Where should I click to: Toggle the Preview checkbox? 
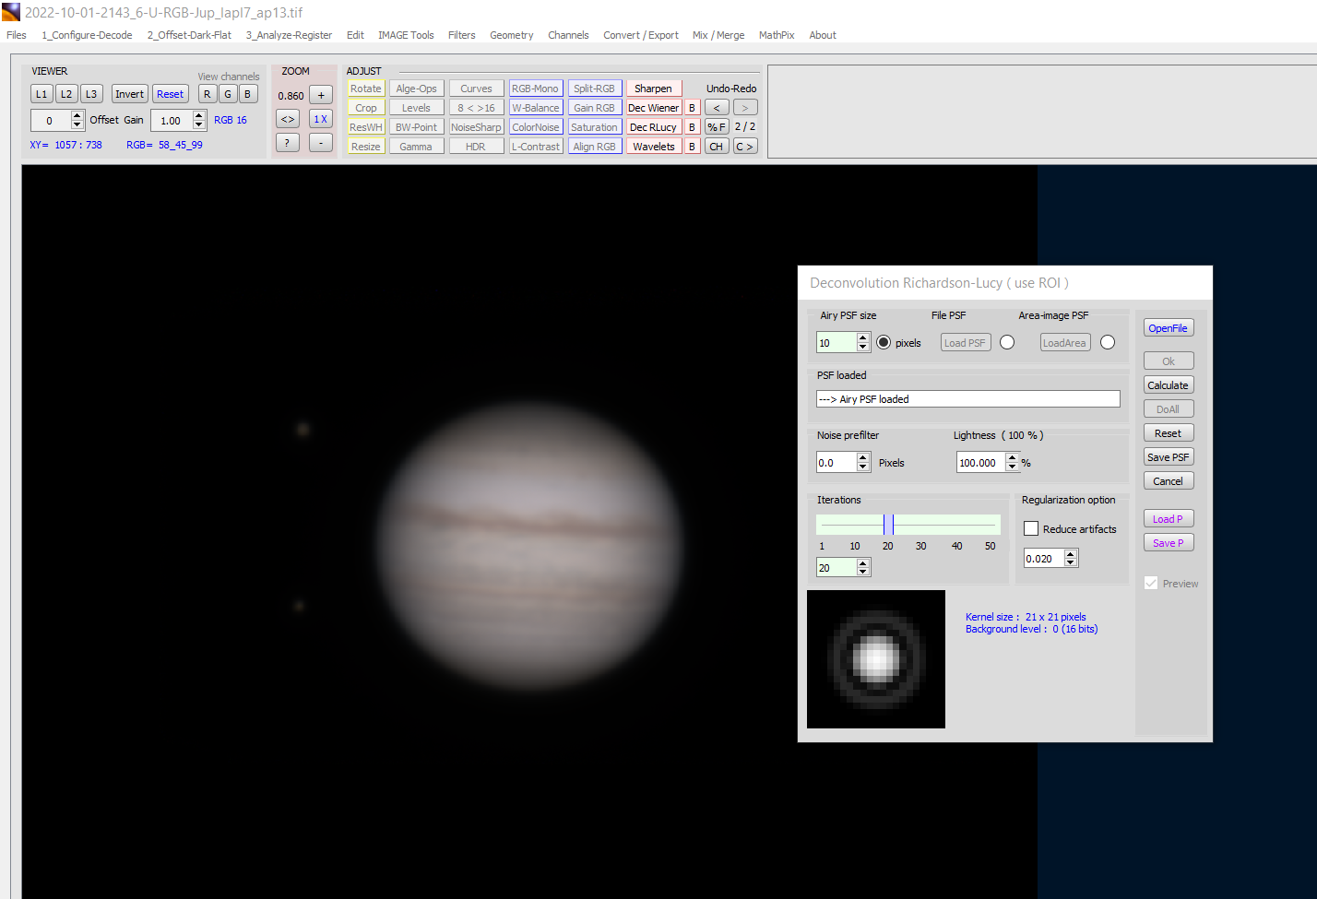(x=1151, y=583)
